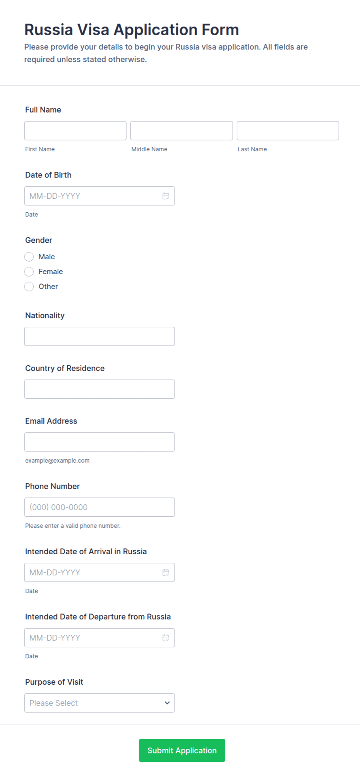This screenshot has width=360, height=781.
Task: Submit the visa application
Action: point(182,750)
